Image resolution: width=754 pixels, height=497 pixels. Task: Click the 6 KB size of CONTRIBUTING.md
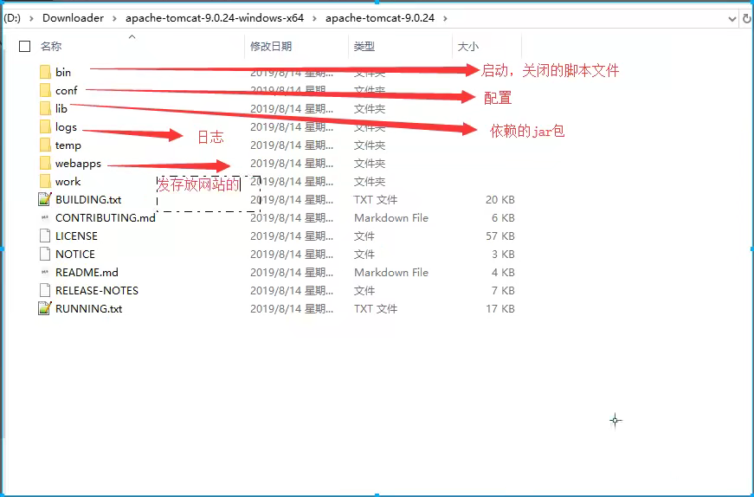click(503, 217)
